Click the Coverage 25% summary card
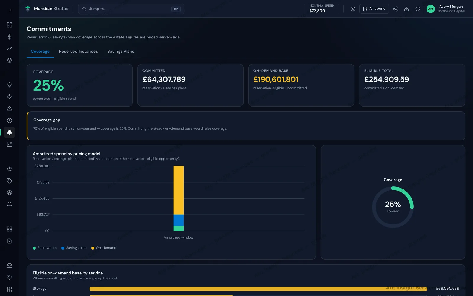The width and height of the screenshot is (473, 296). tap(80, 85)
